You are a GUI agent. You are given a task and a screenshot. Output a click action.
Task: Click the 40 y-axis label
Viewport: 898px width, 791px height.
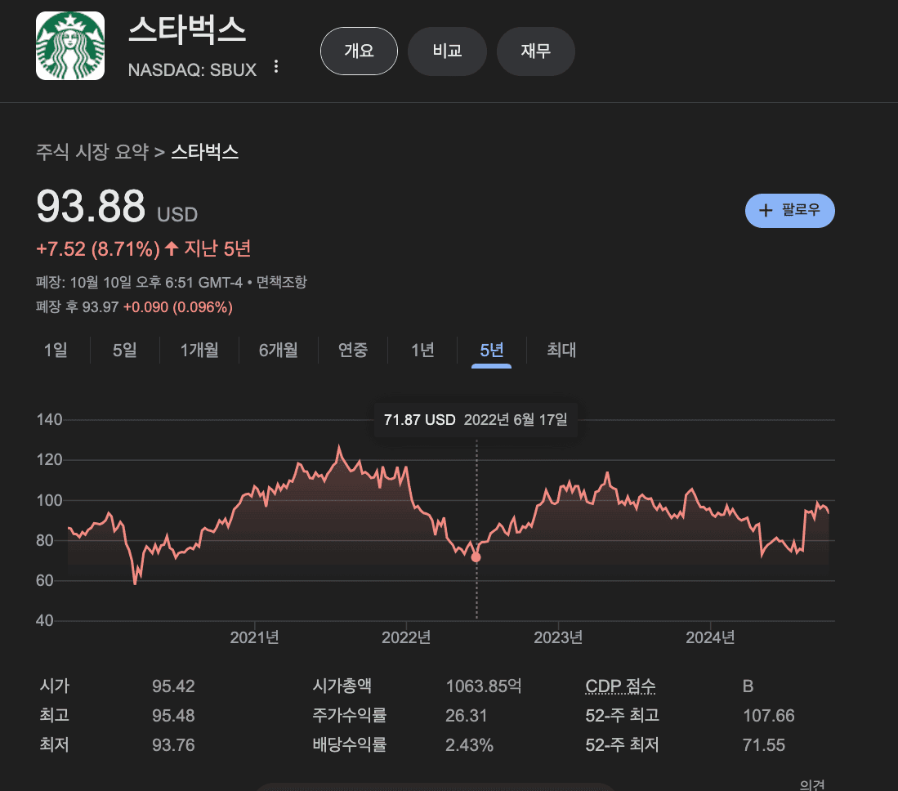click(45, 621)
